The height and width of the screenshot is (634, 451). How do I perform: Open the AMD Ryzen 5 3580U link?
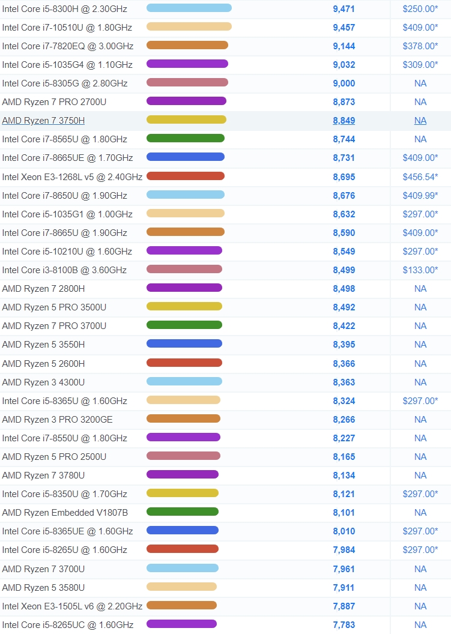tap(43, 588)
